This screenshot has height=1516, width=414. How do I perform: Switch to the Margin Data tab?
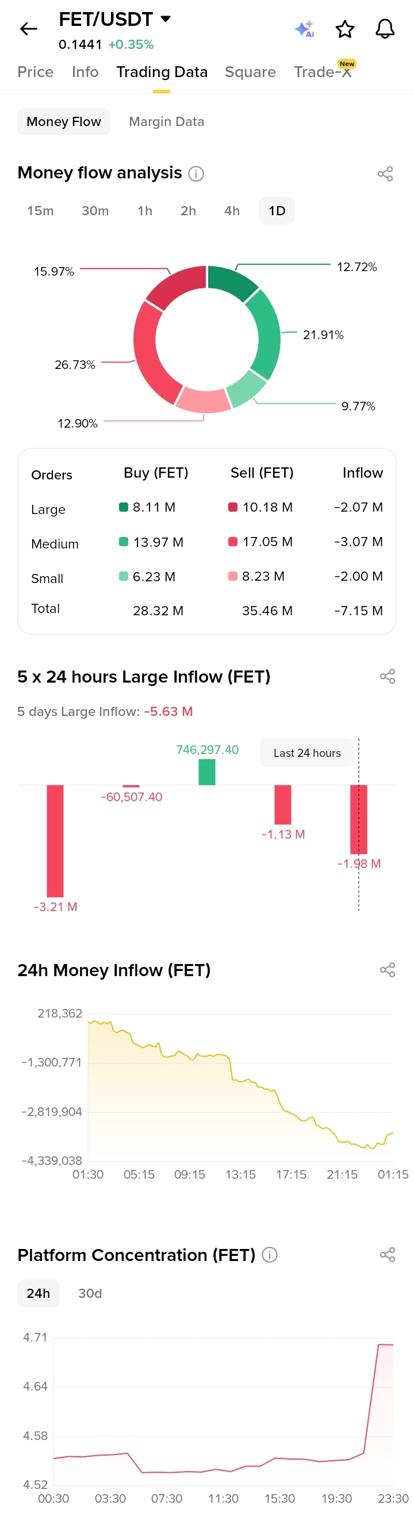[x=166, y=122]
